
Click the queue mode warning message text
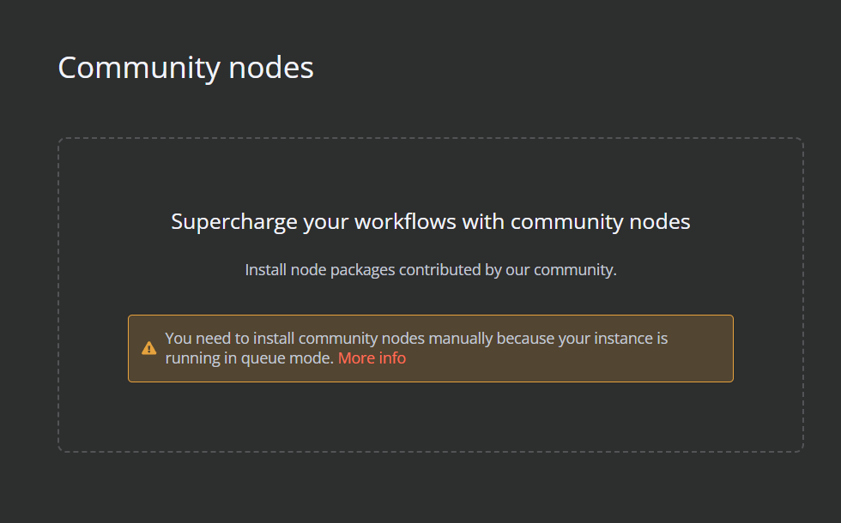[416, 348]
